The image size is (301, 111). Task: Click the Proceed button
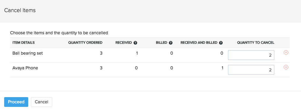coord(16,102)
